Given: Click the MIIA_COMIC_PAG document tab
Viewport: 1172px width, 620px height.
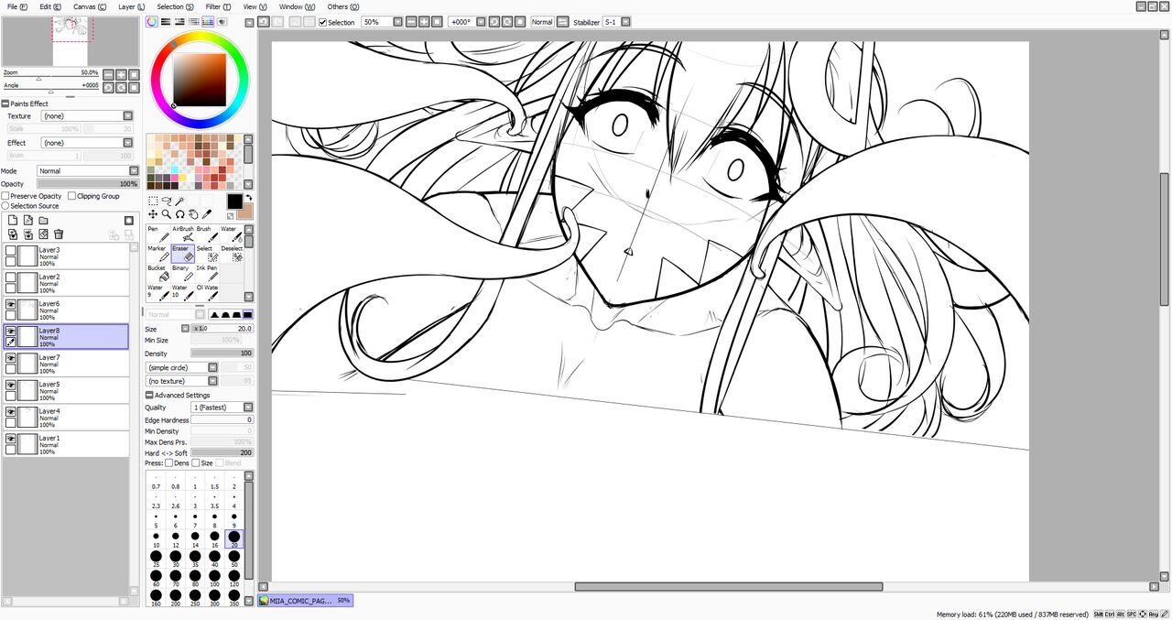Looking at the screenshot, I should (304, 601).
